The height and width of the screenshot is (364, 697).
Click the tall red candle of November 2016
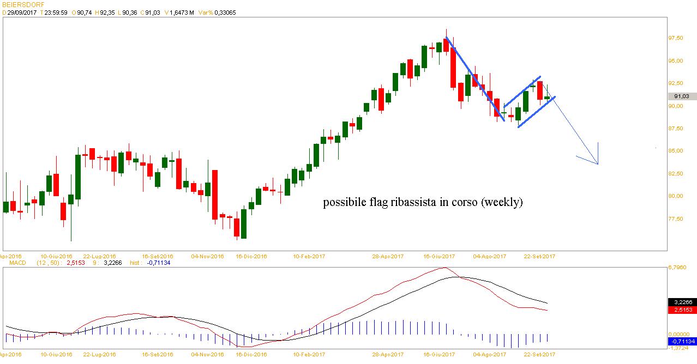click(215, 195)
